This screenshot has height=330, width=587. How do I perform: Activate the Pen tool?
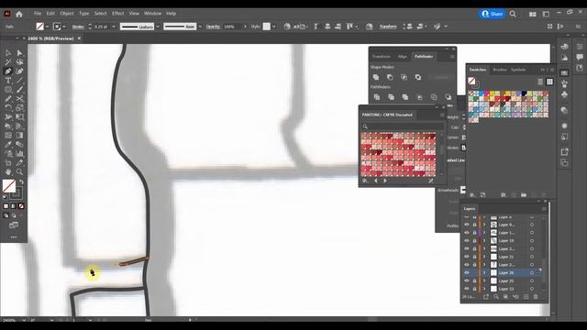tap(8, 71)
